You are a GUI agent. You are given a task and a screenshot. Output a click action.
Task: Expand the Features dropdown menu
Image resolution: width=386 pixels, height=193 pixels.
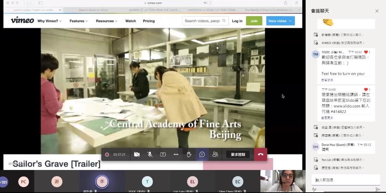point(79,21)
